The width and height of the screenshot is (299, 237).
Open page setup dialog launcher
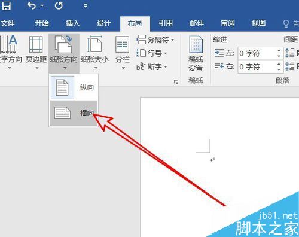(176, 82)
